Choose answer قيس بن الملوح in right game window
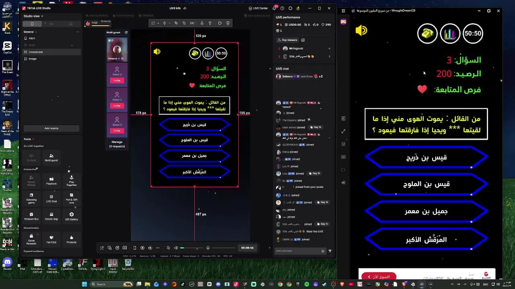This screenshot has height=289, width=515. tap(426, 184)
